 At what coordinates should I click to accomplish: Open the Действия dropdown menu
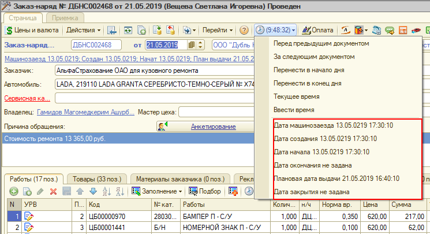(83, 30)
